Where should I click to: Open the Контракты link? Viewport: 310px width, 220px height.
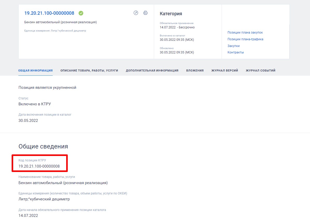coord(236,52)
